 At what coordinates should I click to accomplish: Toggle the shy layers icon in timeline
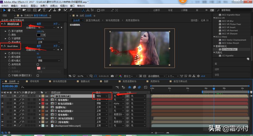(129, 87)
